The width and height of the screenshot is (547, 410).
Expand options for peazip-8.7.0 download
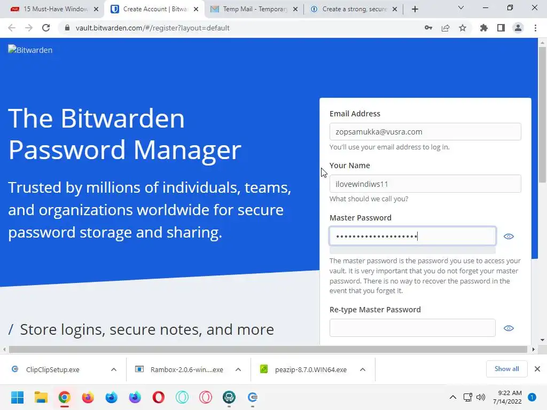(x=363, y=369)
